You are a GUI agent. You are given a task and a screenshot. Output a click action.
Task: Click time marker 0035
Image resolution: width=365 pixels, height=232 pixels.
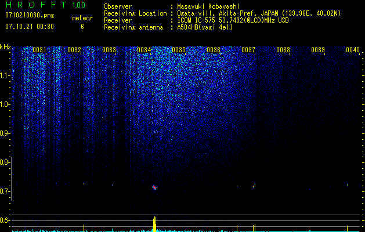coord(179,50)
